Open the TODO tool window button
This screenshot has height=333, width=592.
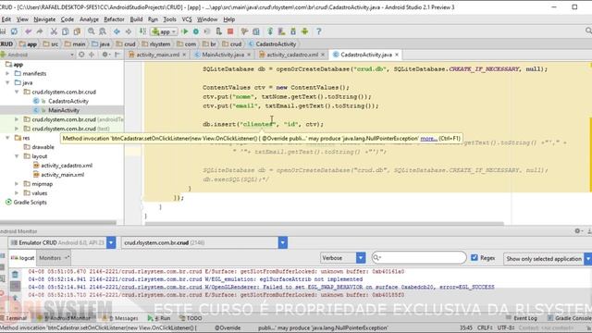click(191, 318)
